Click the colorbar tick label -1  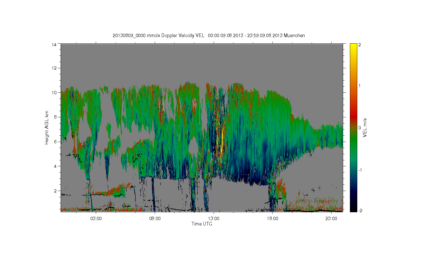[360, 170]
